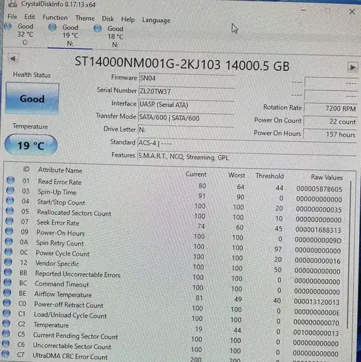The image size is (361, 362).
Task: Click the ID column header
Action: (x=26, y=169)
